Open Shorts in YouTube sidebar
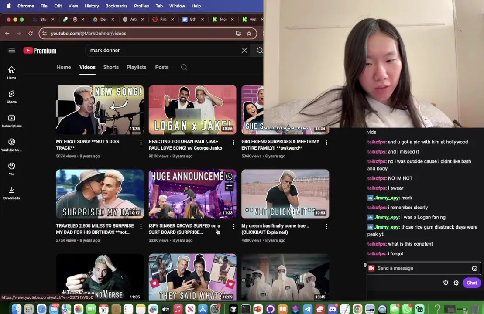Viewport: 484px width, 314px height. pyautogui.click(x=12, y=97)
